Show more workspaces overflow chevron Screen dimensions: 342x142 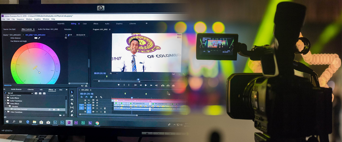tap(146, 23)
